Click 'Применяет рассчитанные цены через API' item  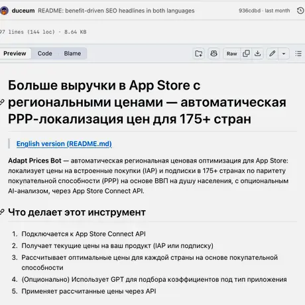click(89, 291)
